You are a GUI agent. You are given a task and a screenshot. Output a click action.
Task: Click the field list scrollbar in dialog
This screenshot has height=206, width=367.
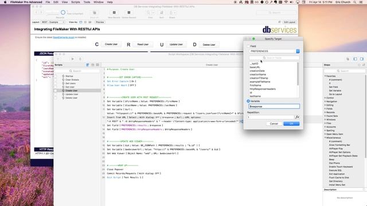298,74
